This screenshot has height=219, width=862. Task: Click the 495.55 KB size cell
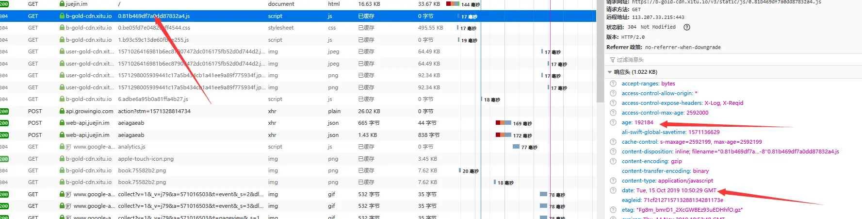click(430, 28)
